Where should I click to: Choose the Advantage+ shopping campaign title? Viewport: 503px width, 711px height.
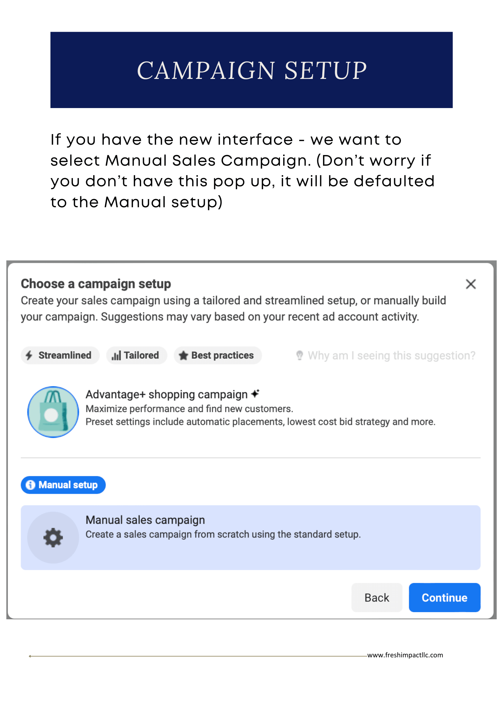click(166, 395)
